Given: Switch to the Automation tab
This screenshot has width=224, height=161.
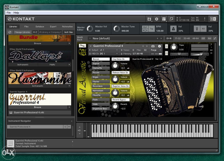Looking at the screenshot, I should pos(67,27).
